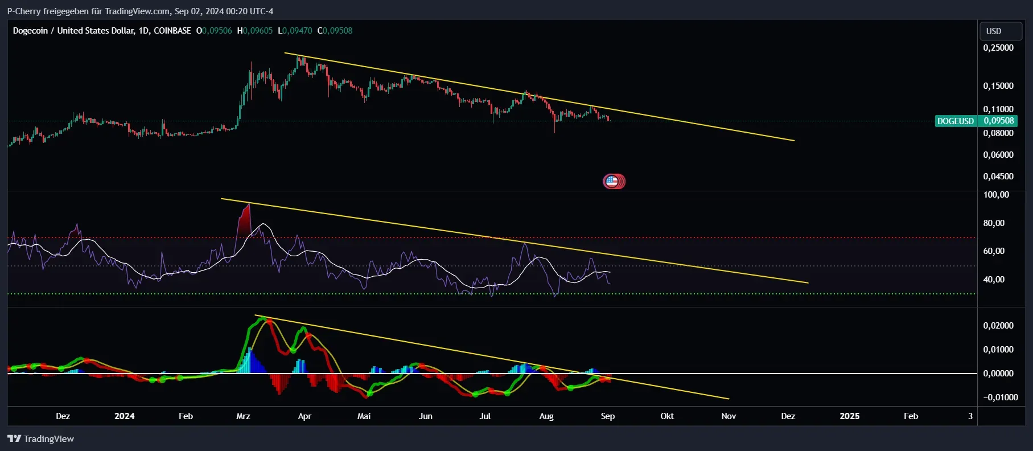
Task: Click the 0,15000 price axis value
Action: tap(998, 86)
